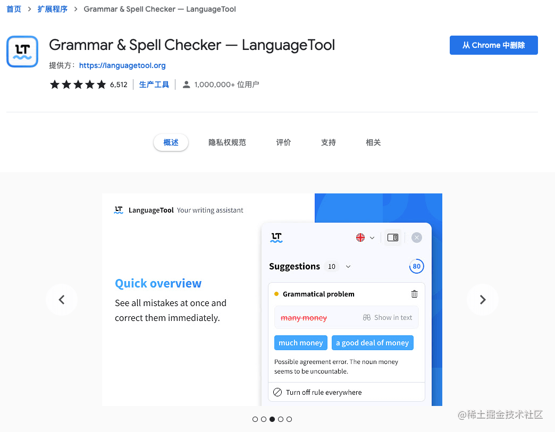
Task: Advance to the next slide with the right arrow
Action: (x=483, y=300)
